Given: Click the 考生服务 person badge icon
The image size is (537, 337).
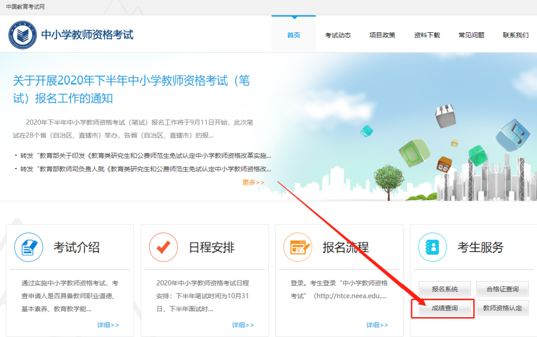Looking at the screenshot, I should pos(433,247).
